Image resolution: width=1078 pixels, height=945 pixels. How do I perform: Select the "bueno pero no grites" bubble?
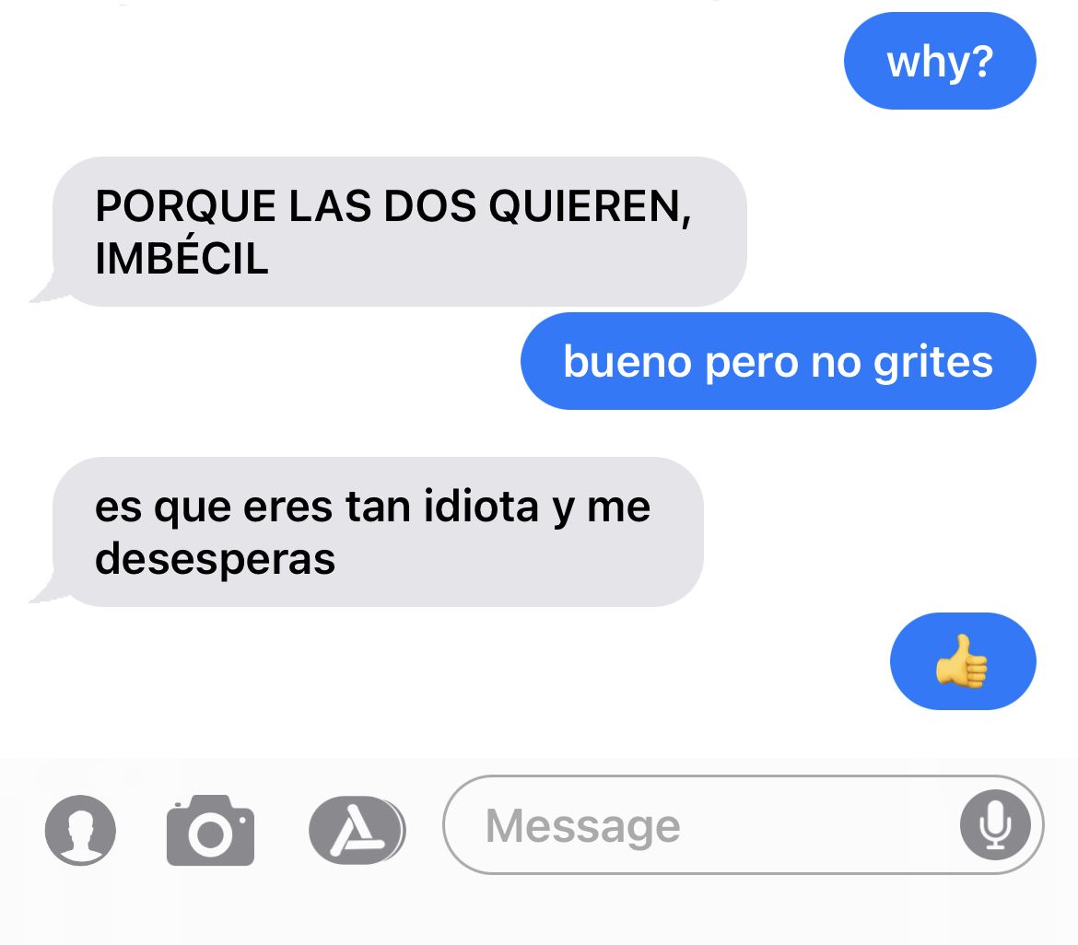(779, 361)
